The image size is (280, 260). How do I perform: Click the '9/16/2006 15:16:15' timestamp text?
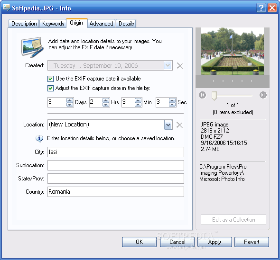(x=224, y=143)
